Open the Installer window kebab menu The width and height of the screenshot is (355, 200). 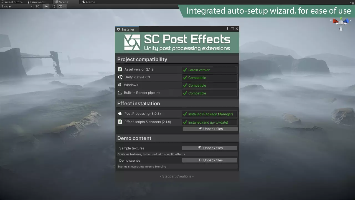point(227,29)
